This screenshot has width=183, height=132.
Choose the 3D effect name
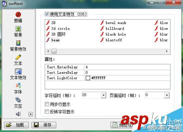tap(53, 23)
